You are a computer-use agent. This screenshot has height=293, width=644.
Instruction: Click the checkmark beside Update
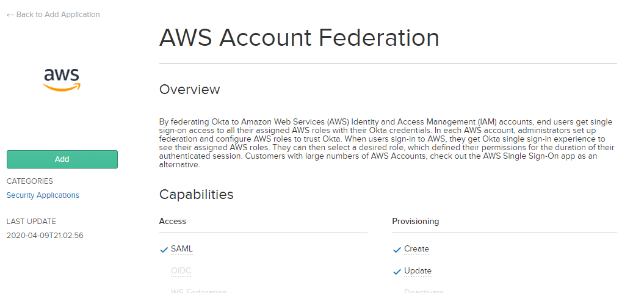397,272
